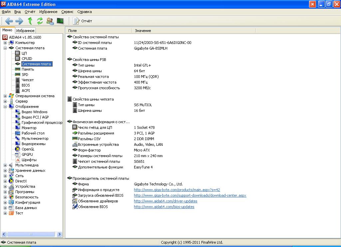
Task: Open the Сервис menu
Action: pyautogui.click(x=67, y=12)
